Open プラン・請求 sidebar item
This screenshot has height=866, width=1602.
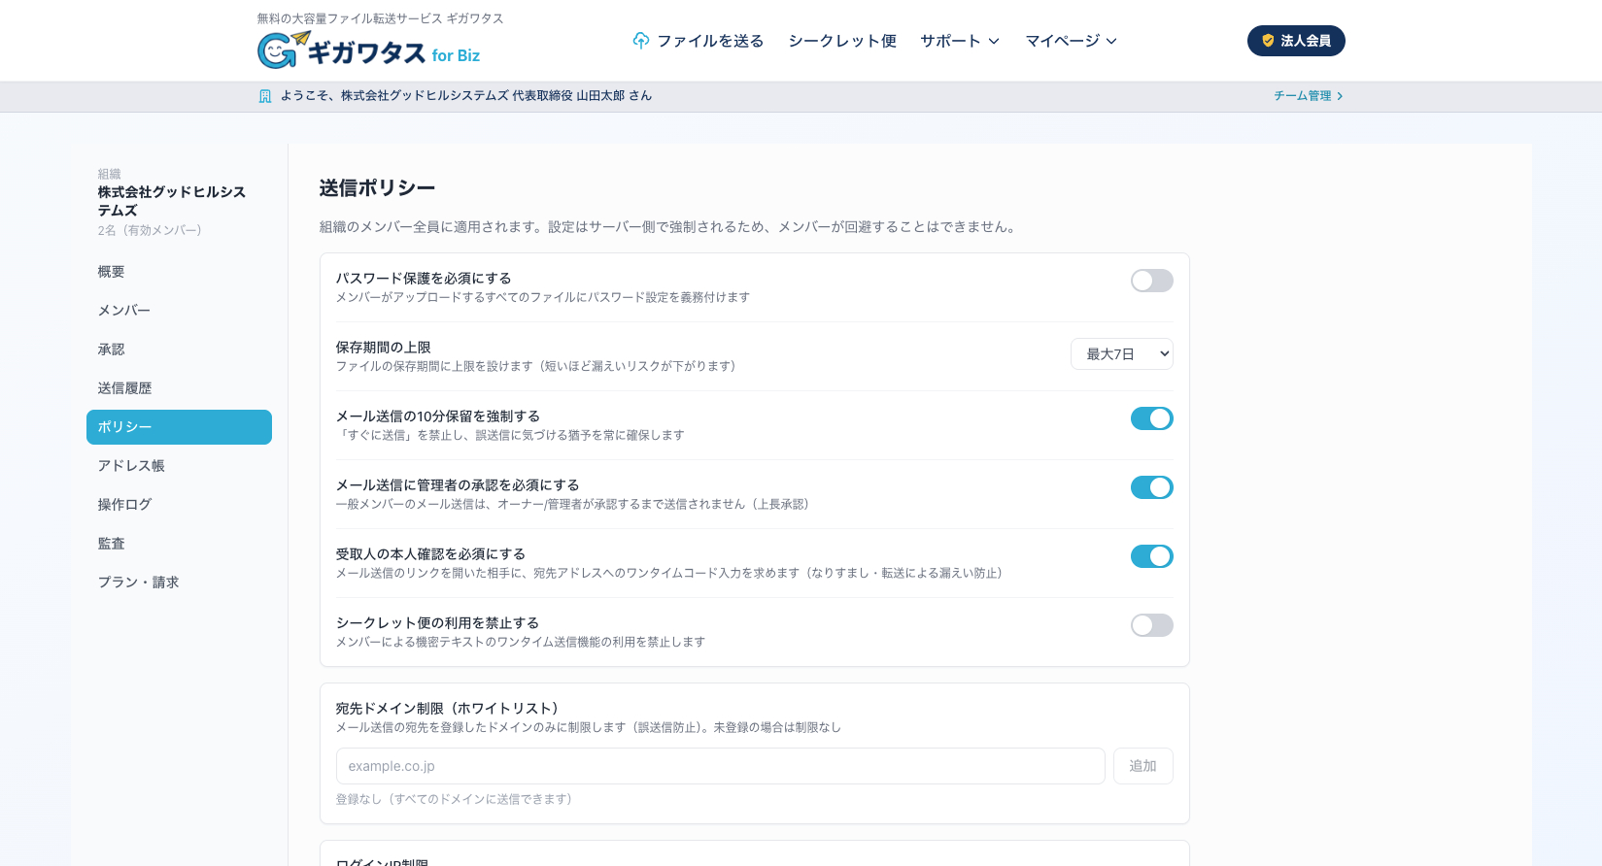tap(179, 583)
